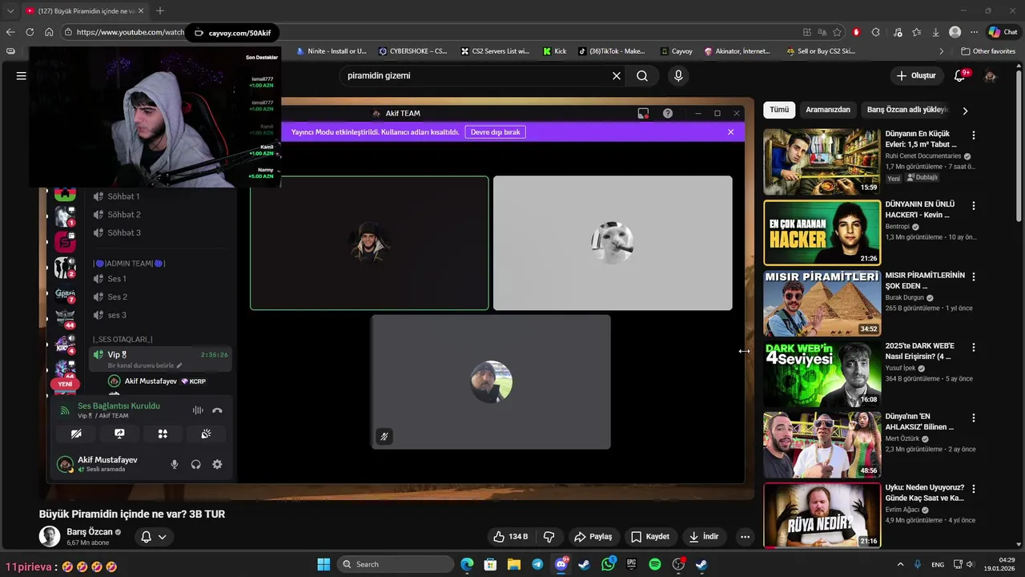Viewport: 1025px width, 577px height.
Task: Open options for Dünyanın En Küçük Evleri
Action: (x=974, y=135)
